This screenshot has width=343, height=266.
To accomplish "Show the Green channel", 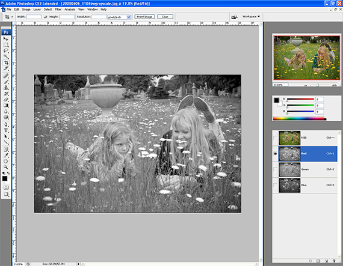I will point(275,169).
